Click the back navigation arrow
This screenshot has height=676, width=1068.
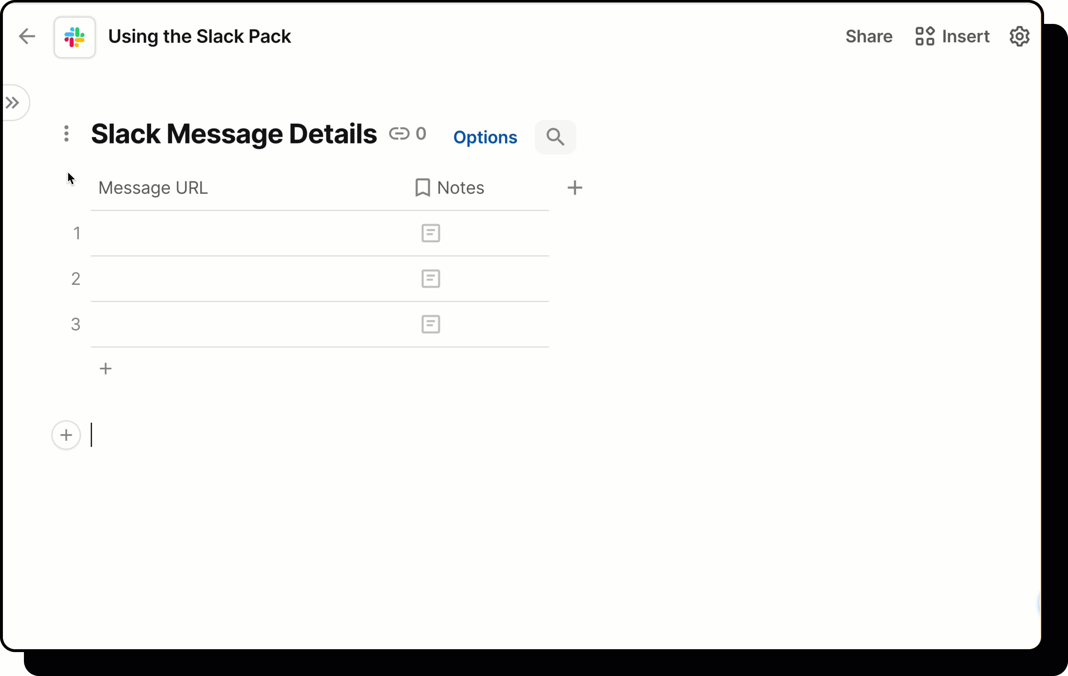[27, 36]
